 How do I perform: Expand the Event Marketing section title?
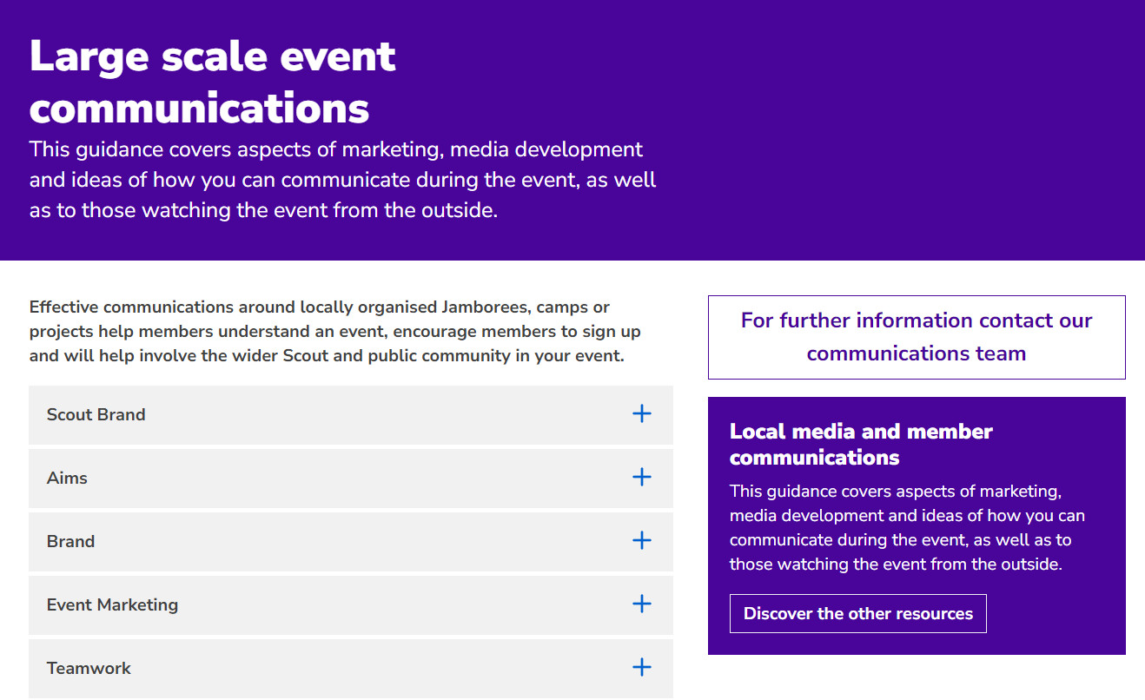point(112,605)
